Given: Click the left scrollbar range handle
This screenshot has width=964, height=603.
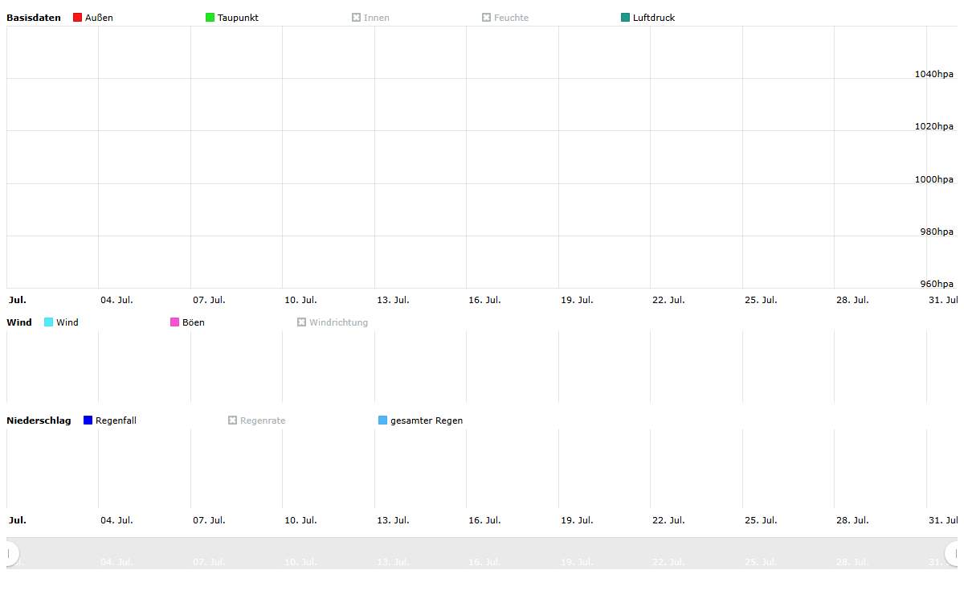Looking at the screenshot, I should [x=10, y=553].
